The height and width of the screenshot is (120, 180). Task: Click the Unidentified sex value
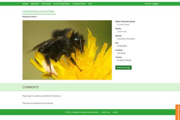122,46
